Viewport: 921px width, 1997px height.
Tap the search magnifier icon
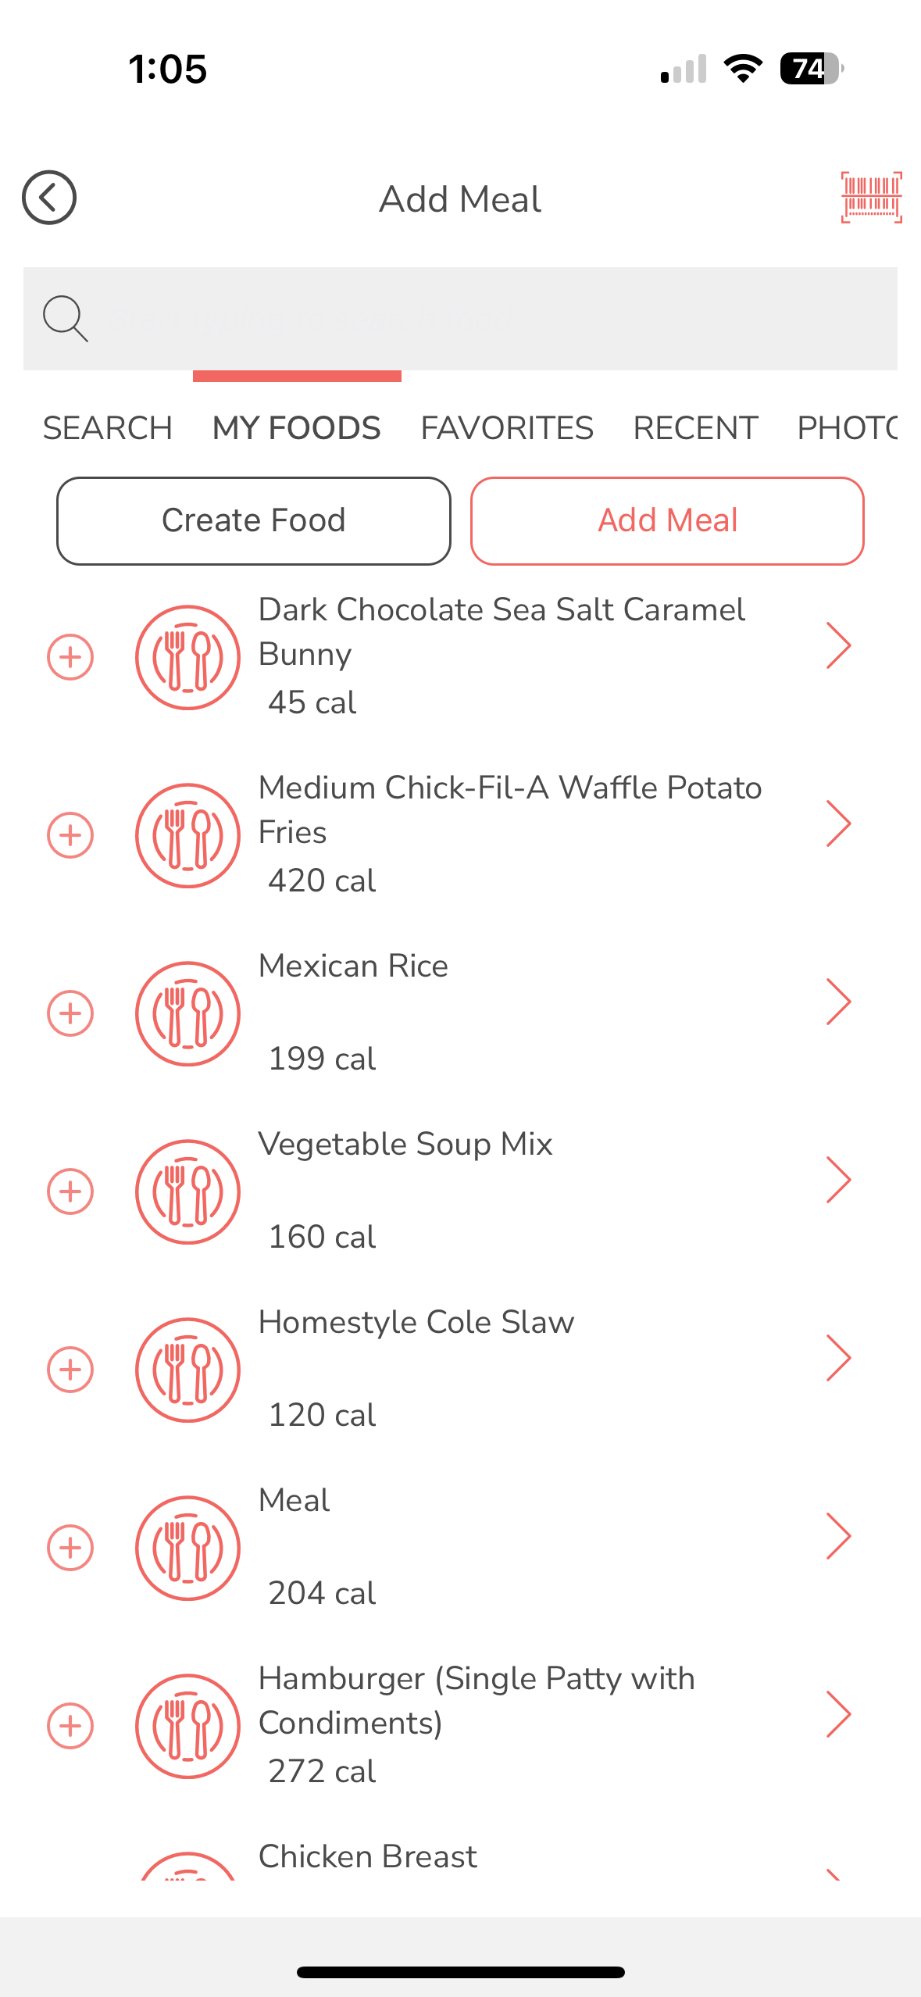(x=66, y=319)
